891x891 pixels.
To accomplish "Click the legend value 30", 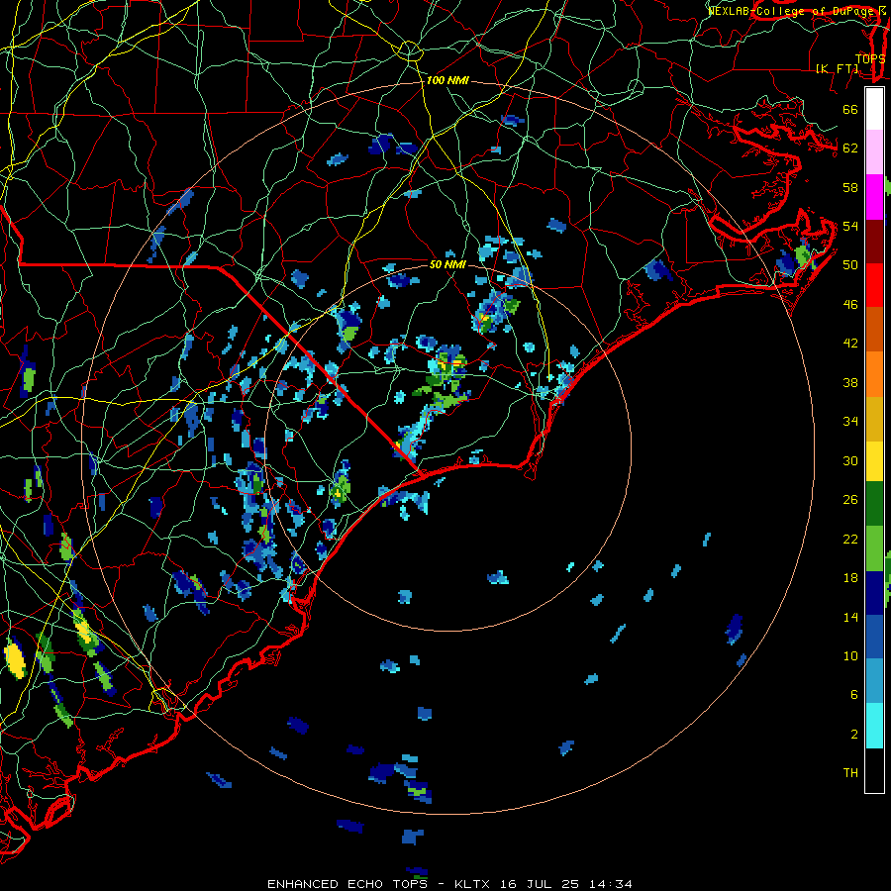I will (850, 460).
